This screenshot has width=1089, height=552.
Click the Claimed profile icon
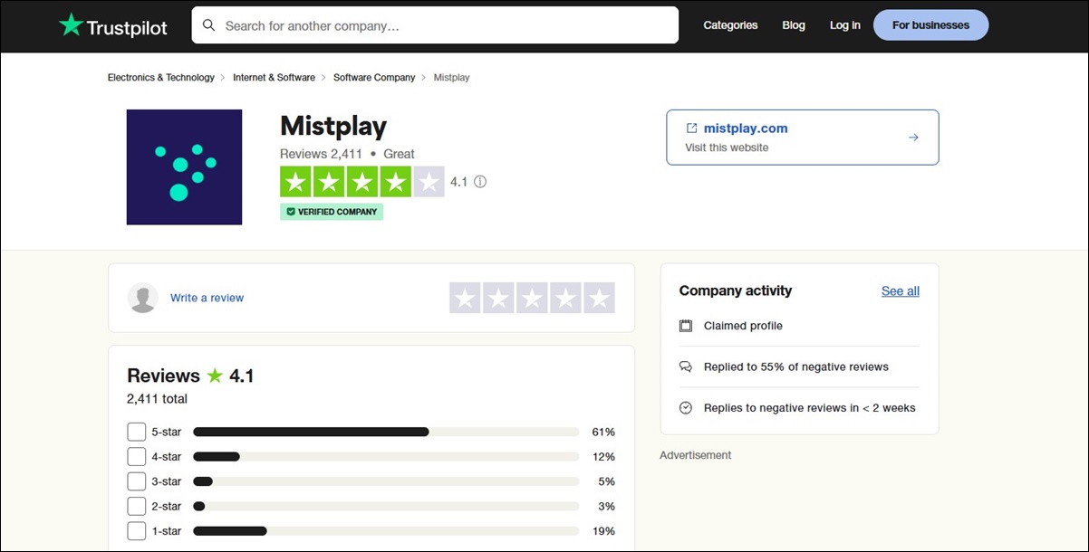tap(686, 326)
